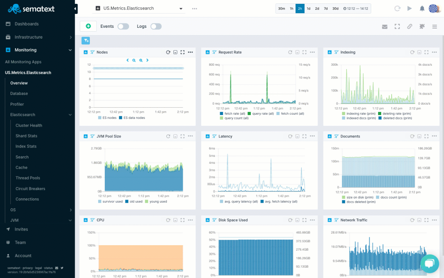Expand the Network Traffic panel fullscreen

click(426, 220)
